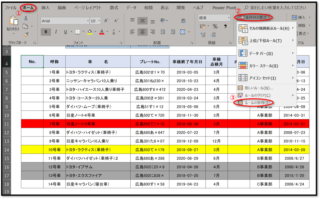Open the font size 10 dropdown
Screen dimensions: 320x199
point(99,21)
